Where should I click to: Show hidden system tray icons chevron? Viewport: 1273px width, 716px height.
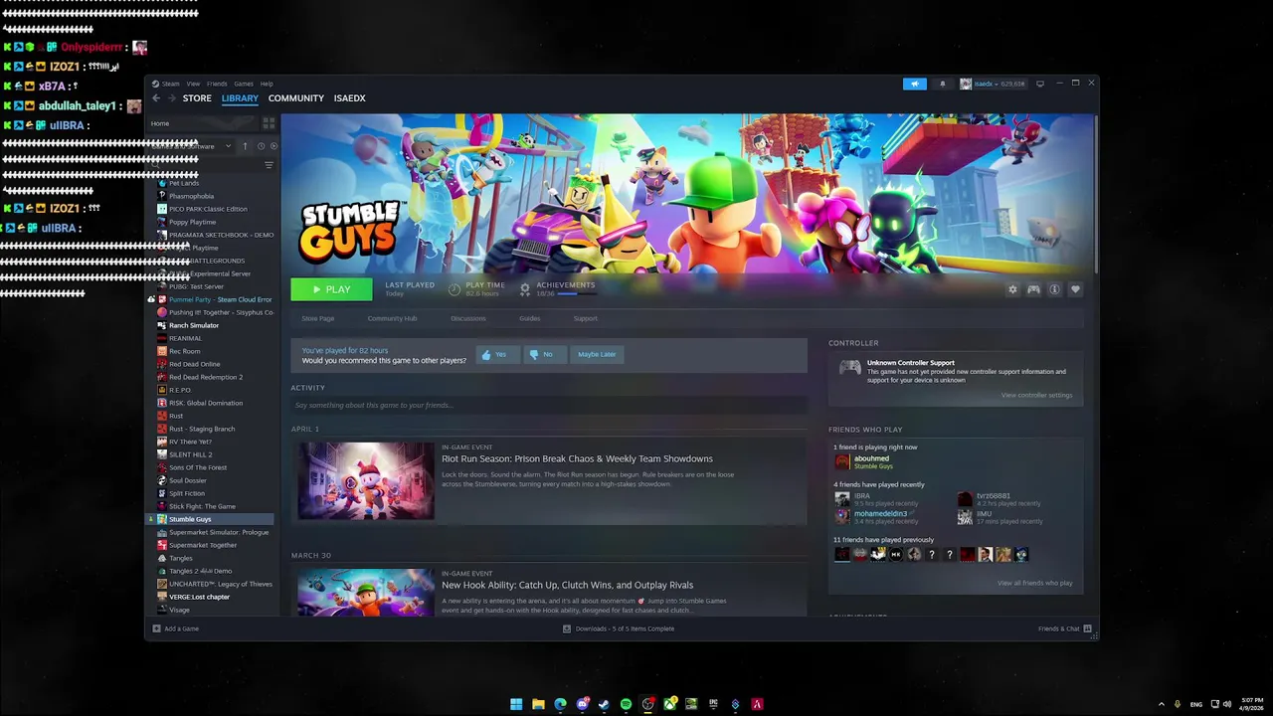pos(1161,704)
